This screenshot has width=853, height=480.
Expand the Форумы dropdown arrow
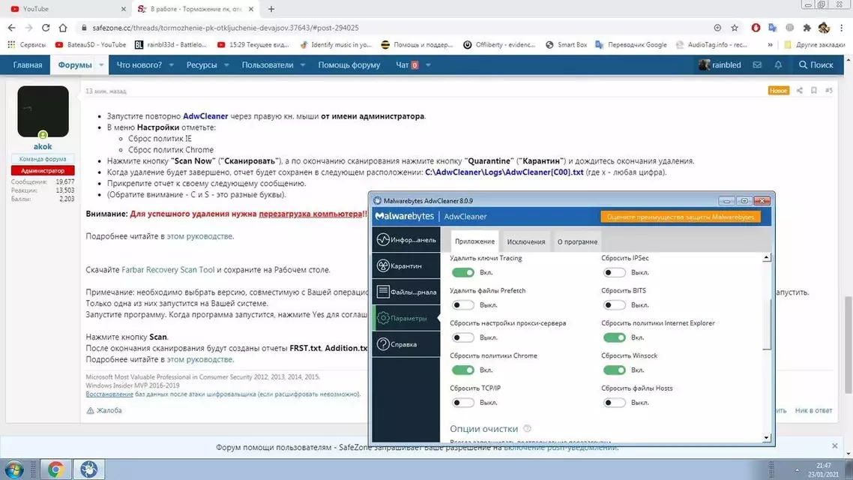(101, 64)
